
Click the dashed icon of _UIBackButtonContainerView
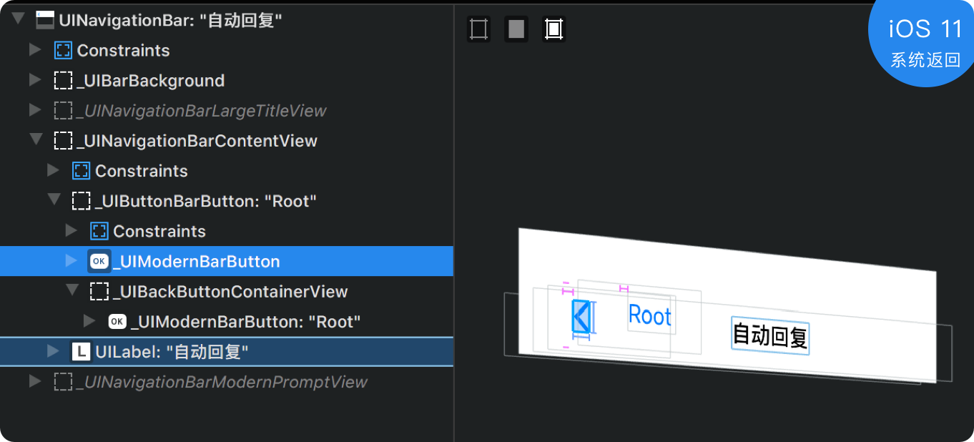click(x=99, y=291)
